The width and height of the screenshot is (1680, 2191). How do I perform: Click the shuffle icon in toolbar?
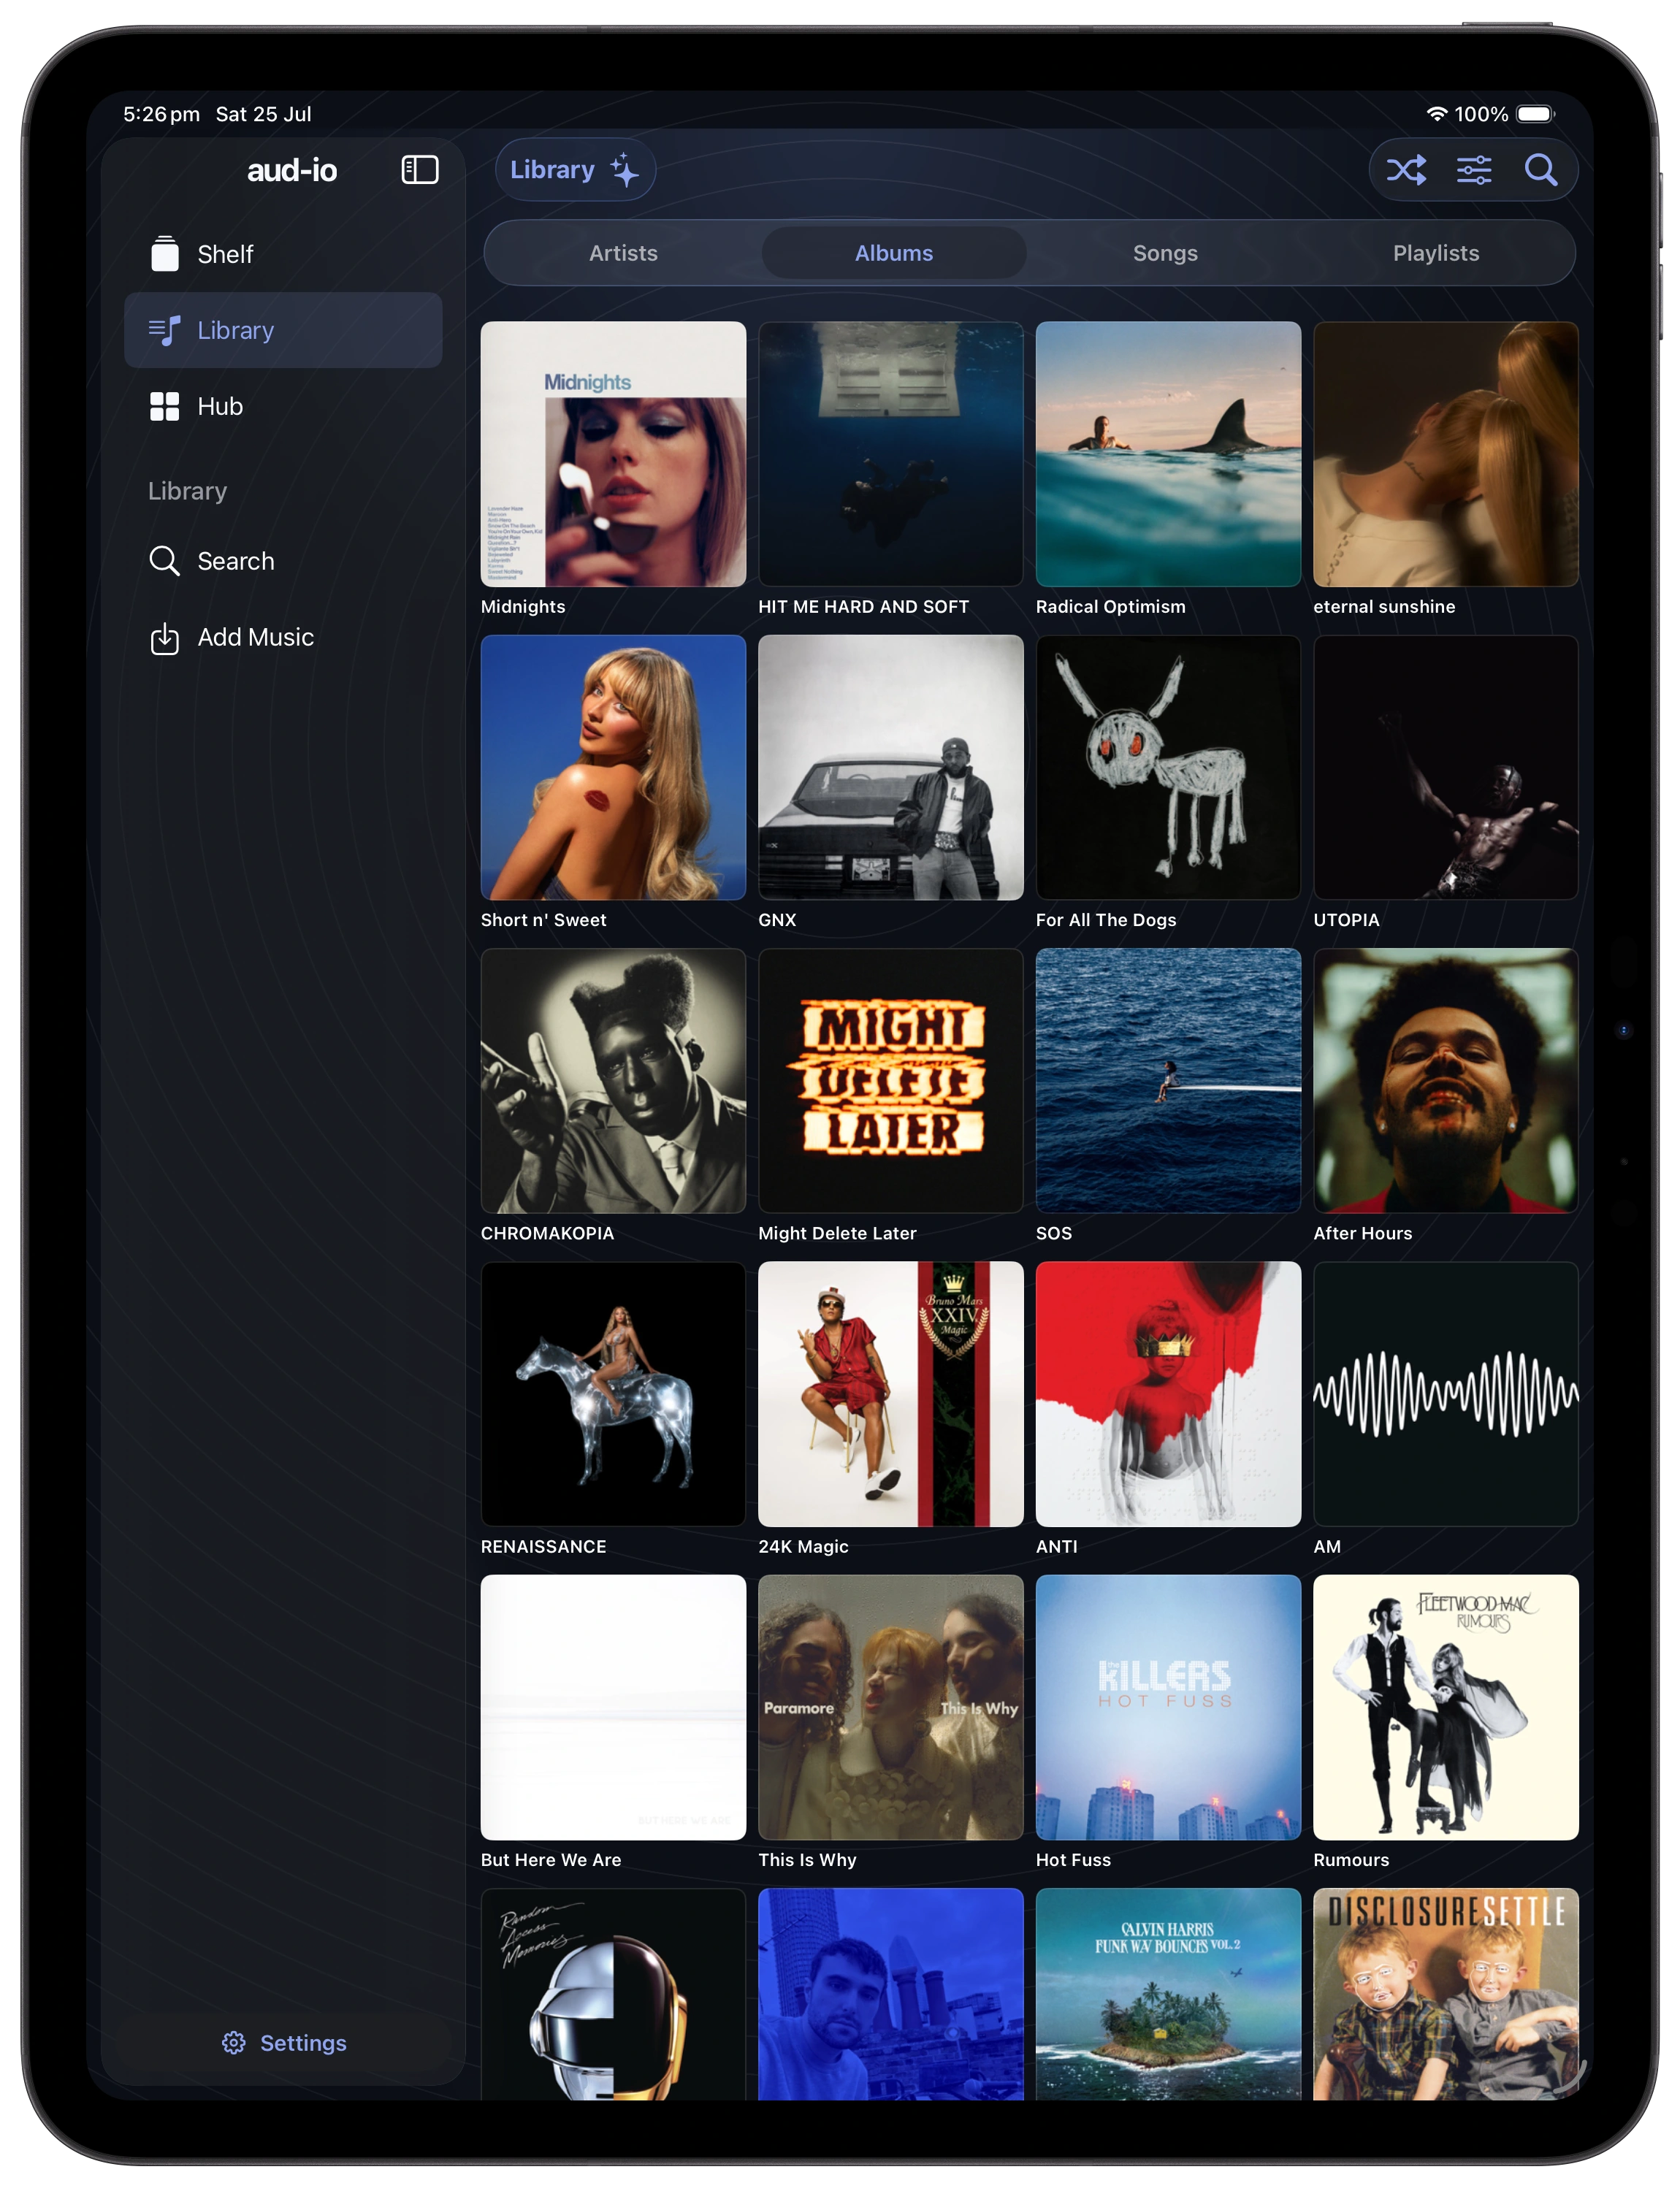pyautogui.click(x=1406, y=170)
